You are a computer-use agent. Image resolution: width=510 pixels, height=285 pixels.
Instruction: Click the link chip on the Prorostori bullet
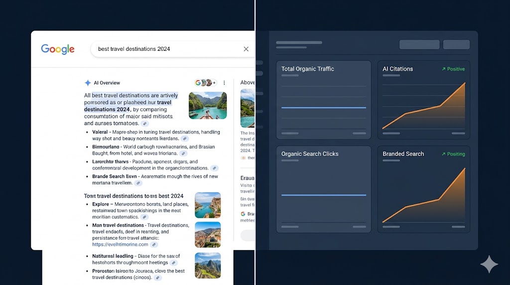[x=157, y=278]
